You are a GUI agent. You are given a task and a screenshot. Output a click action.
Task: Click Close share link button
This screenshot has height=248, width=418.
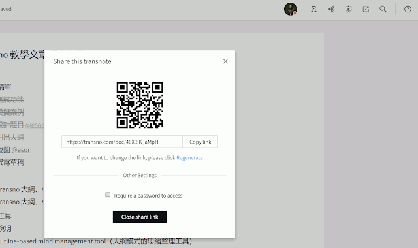(140, 217)
